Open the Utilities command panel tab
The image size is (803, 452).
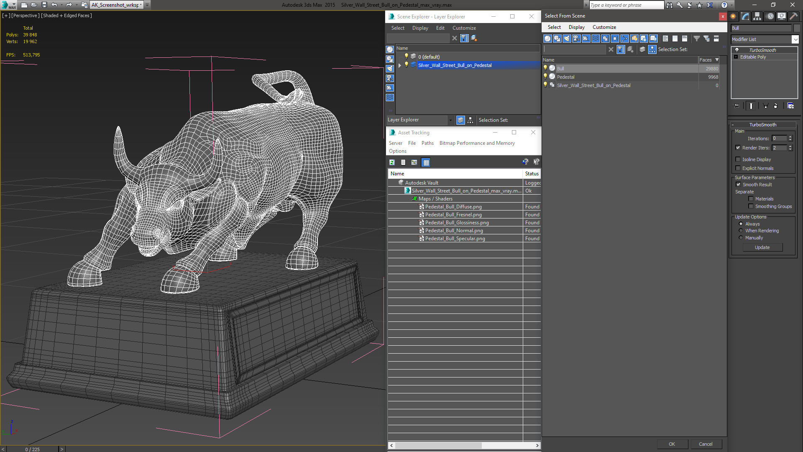coord(794,16)
